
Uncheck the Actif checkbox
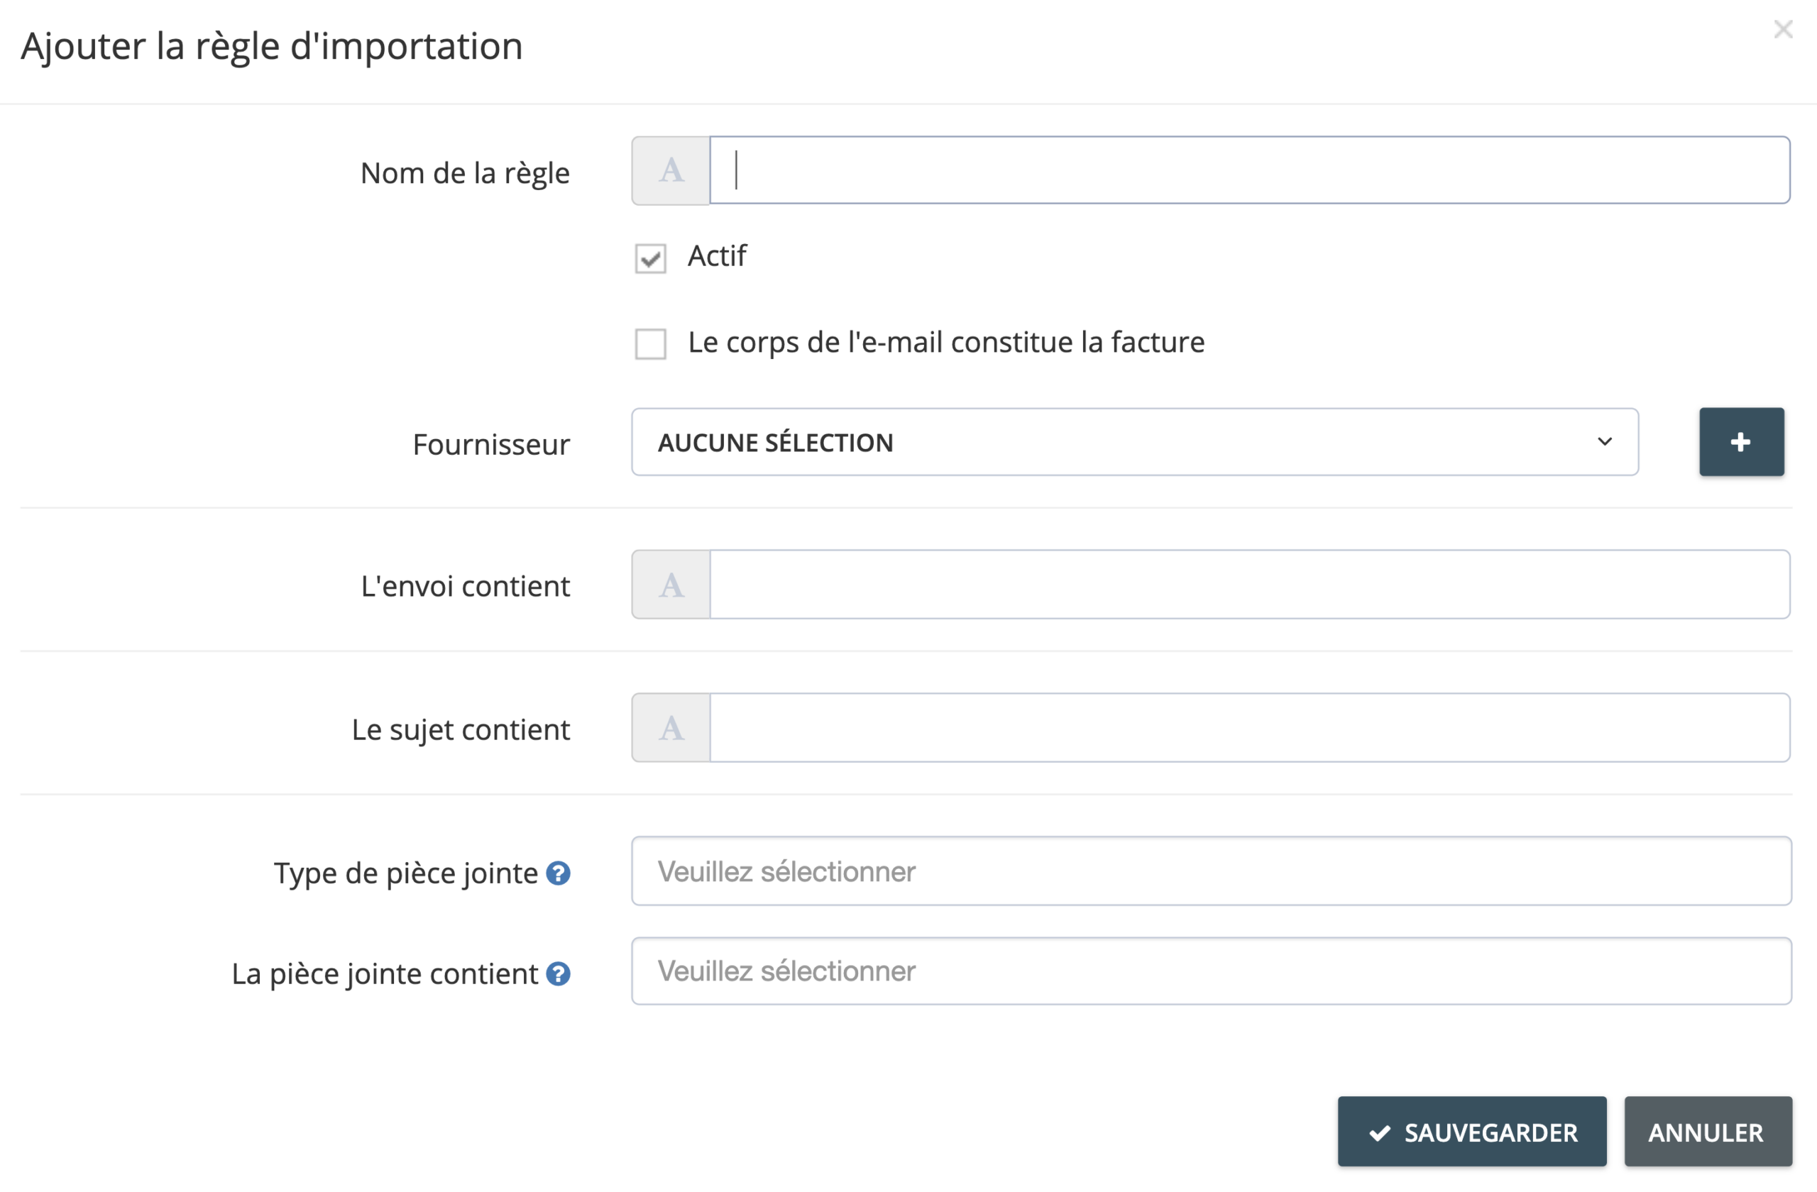(650, 259)
